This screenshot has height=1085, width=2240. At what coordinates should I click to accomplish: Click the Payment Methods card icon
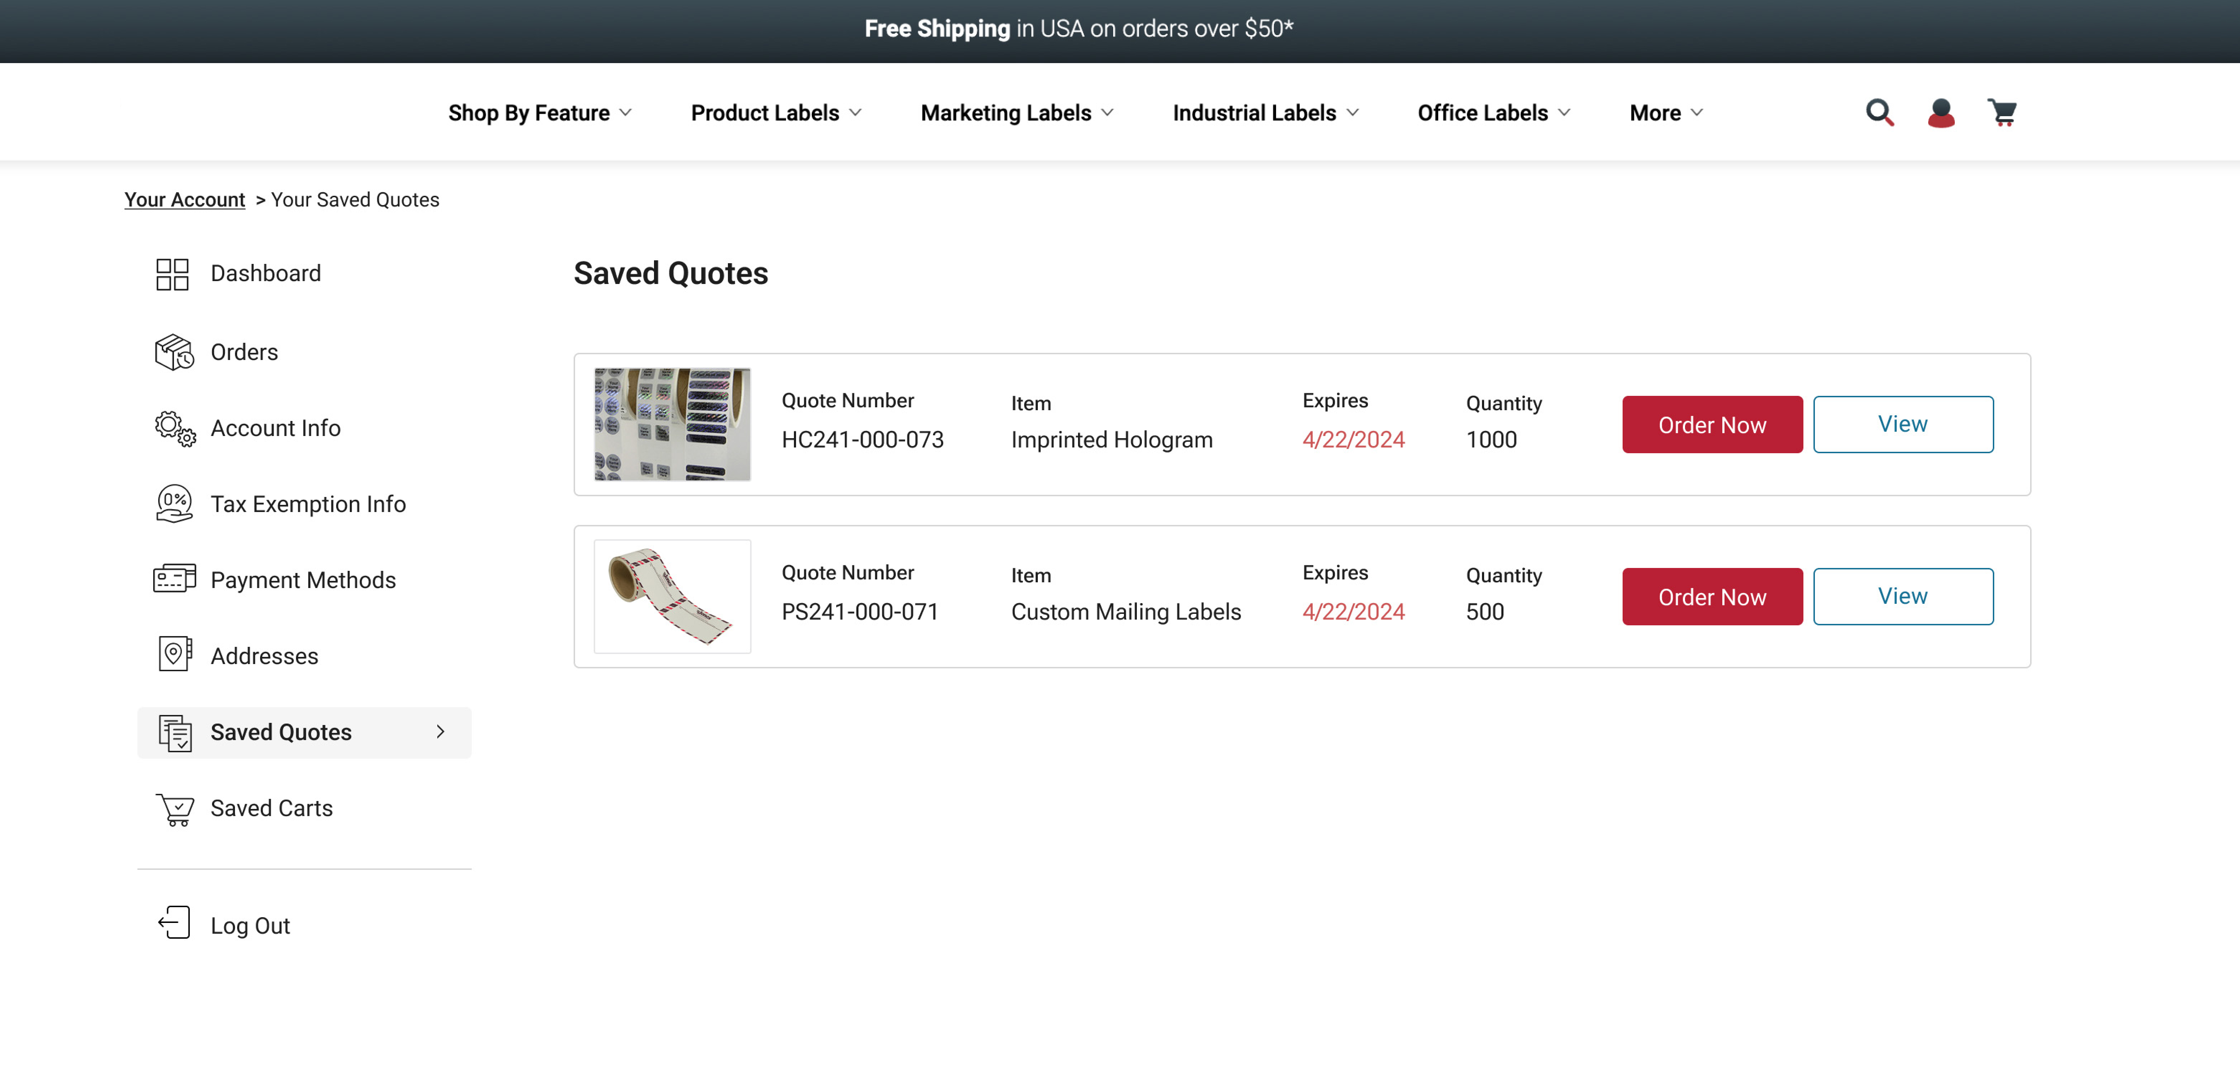point(174,580)
